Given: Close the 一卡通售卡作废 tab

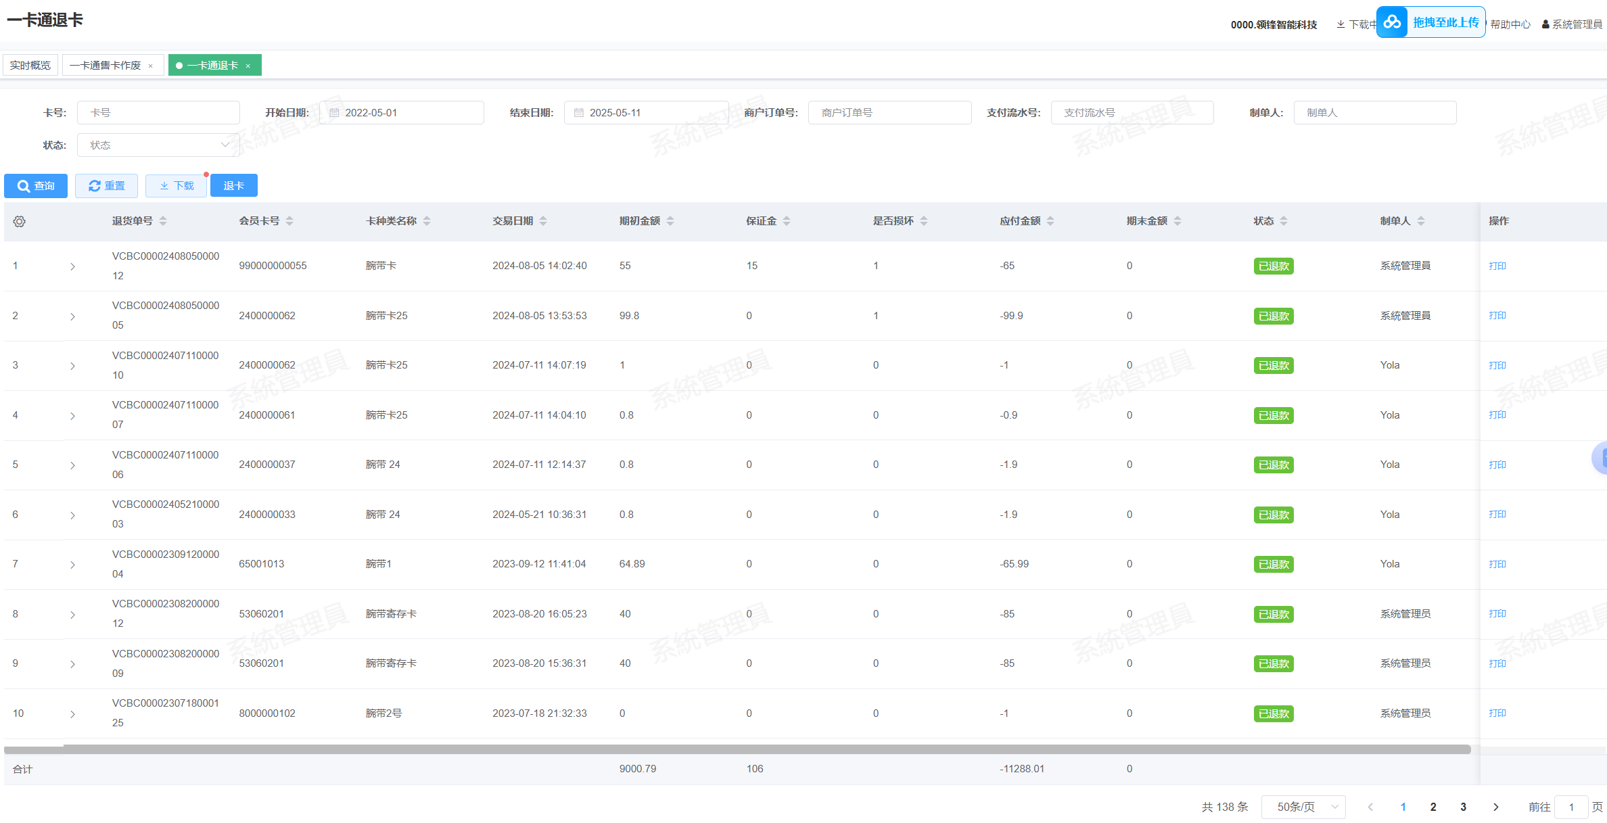Looking at the screenshot, I should 151,66.
